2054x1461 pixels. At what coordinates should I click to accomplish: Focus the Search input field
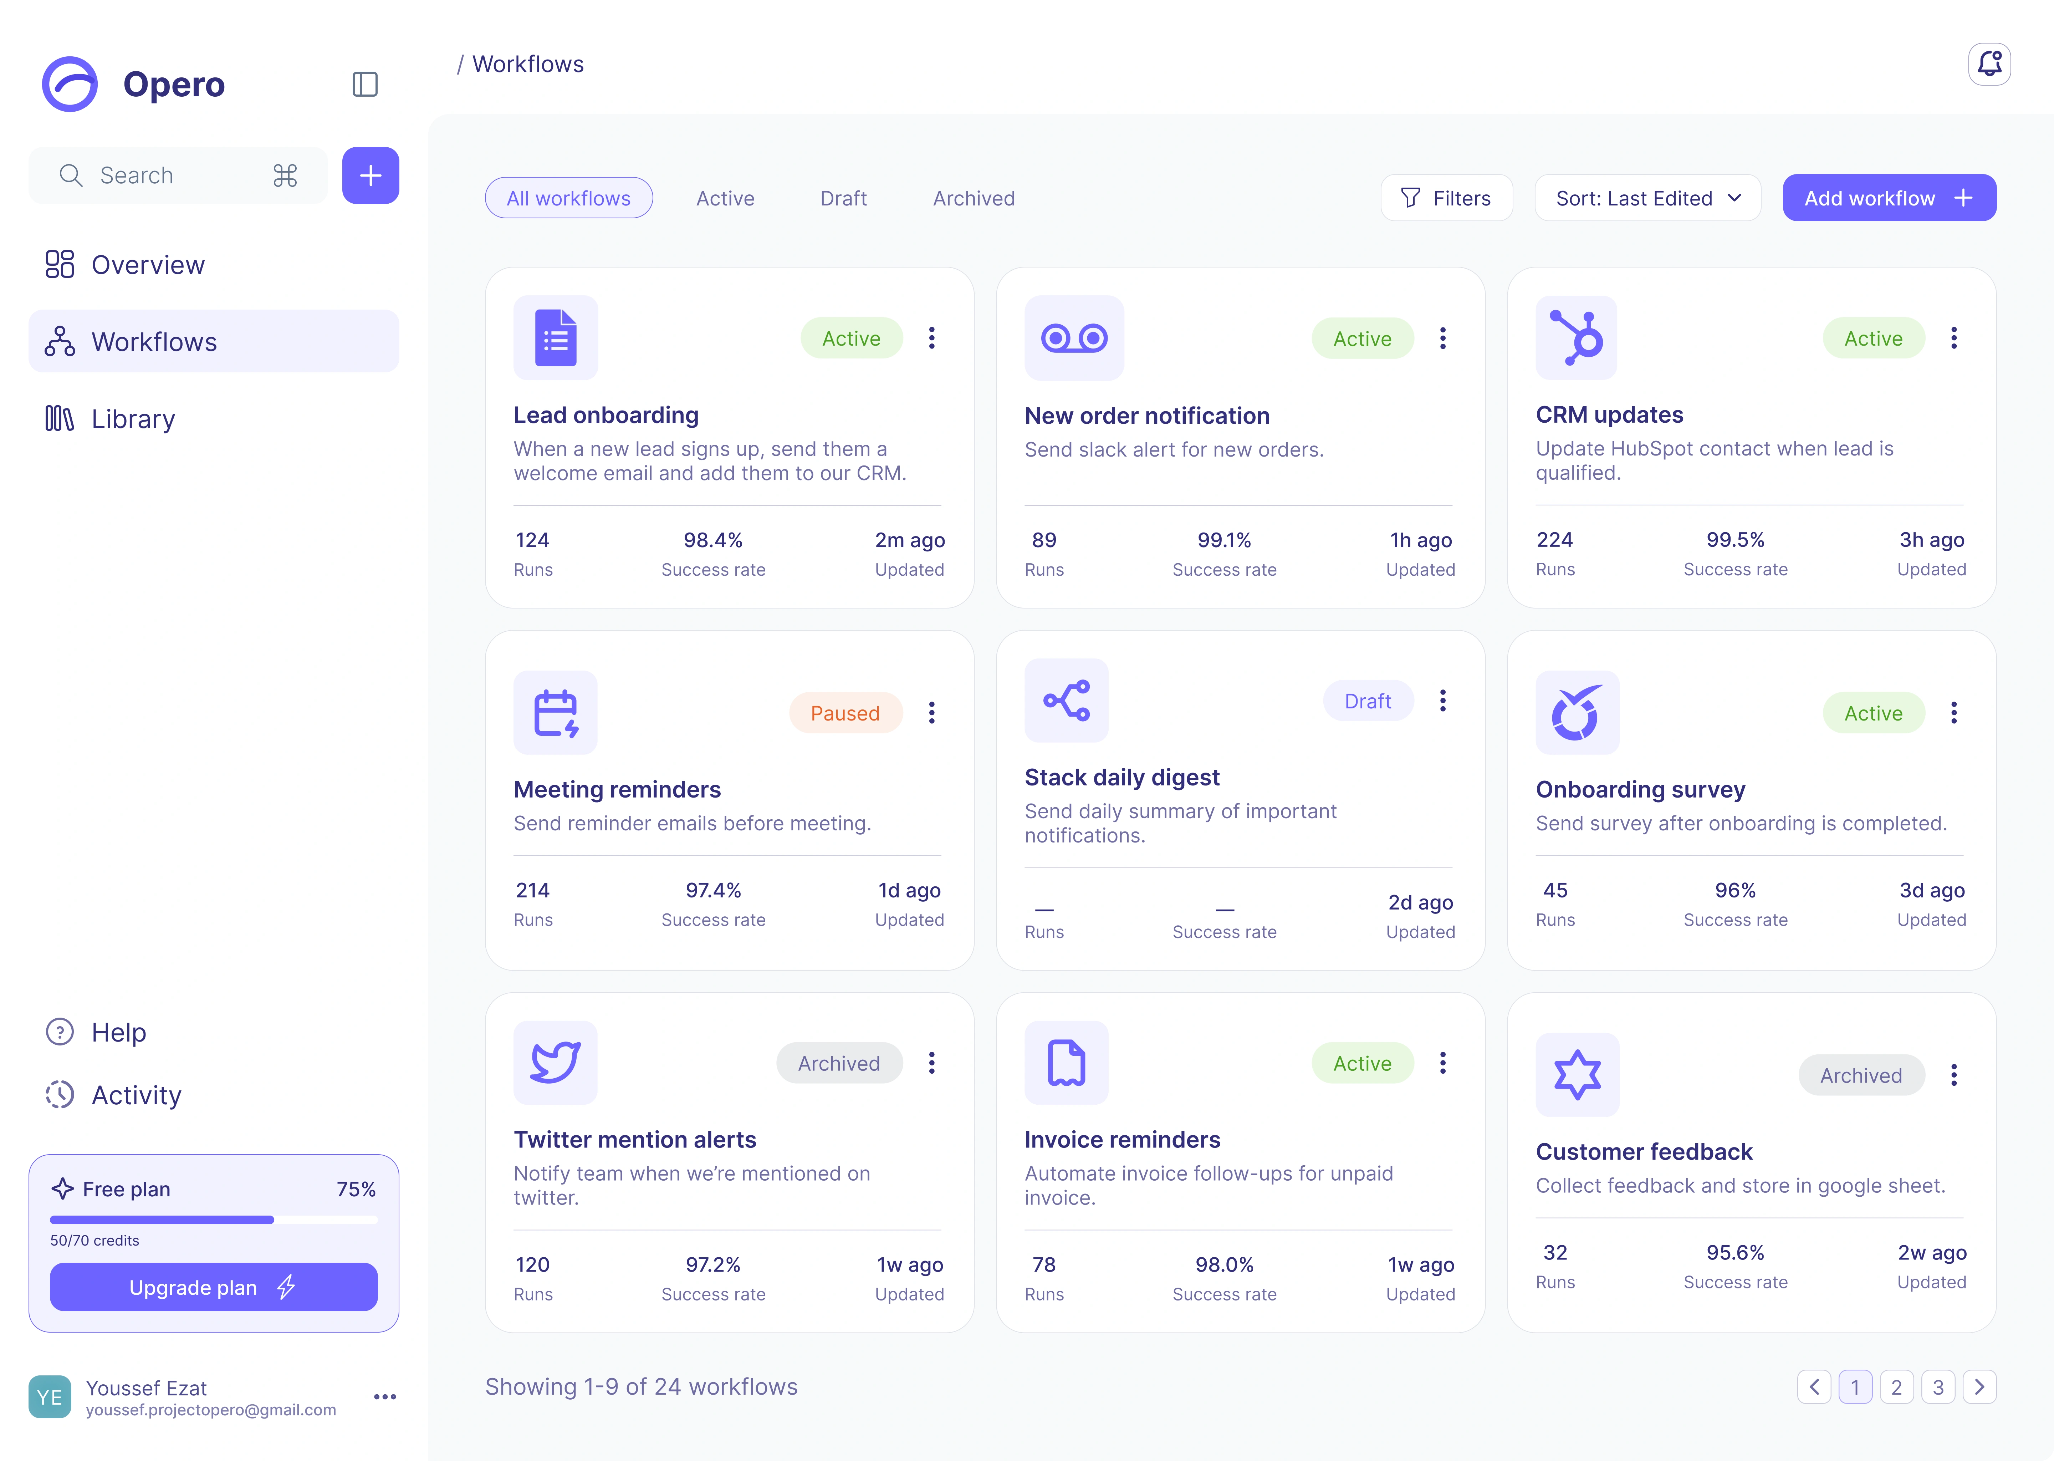point(178,175)
